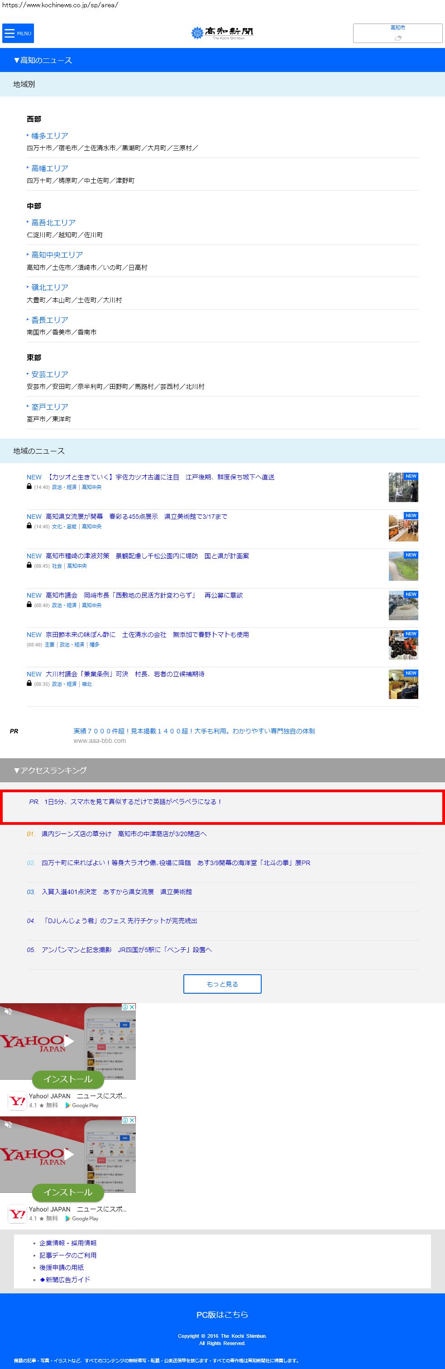Open the 高知市 weather widget
Screen dimensions: 445x1369
(x=397, y=33)
